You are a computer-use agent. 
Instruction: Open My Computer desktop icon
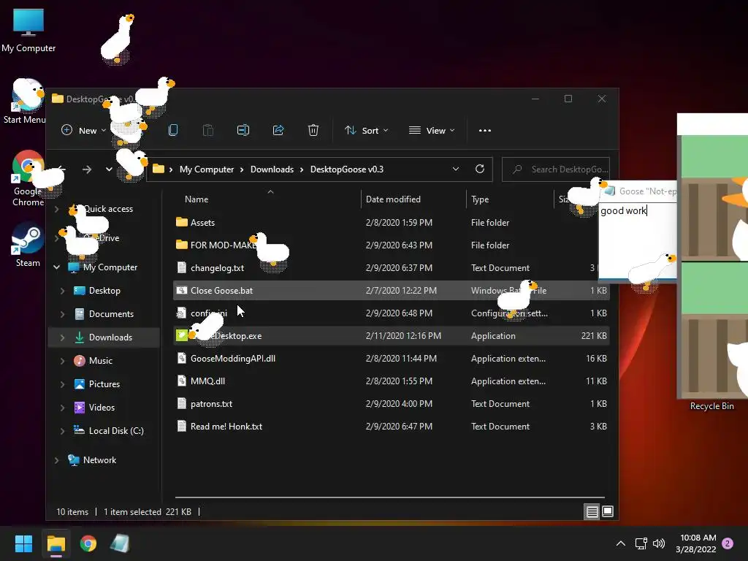[28, 30]
